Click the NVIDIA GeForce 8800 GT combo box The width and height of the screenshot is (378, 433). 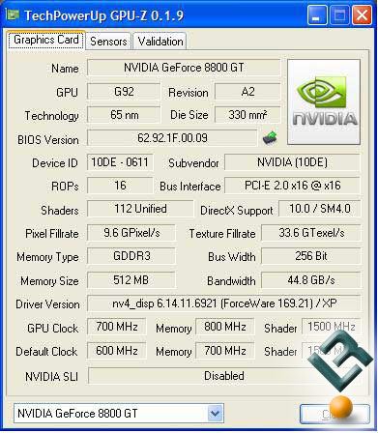(119, 413)
